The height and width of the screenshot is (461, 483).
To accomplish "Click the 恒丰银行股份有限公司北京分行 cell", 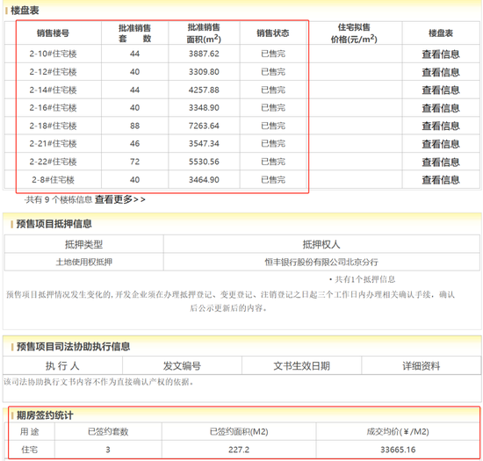I will [x=321, y=262].
